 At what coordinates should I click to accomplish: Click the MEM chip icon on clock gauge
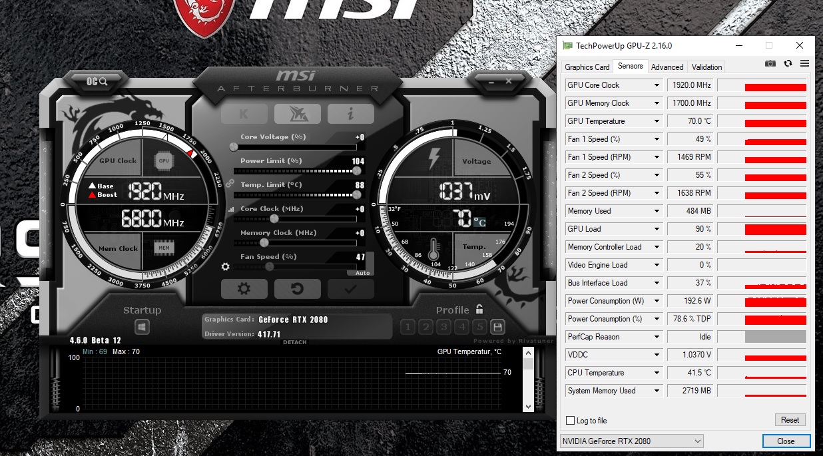coord(163,248)
